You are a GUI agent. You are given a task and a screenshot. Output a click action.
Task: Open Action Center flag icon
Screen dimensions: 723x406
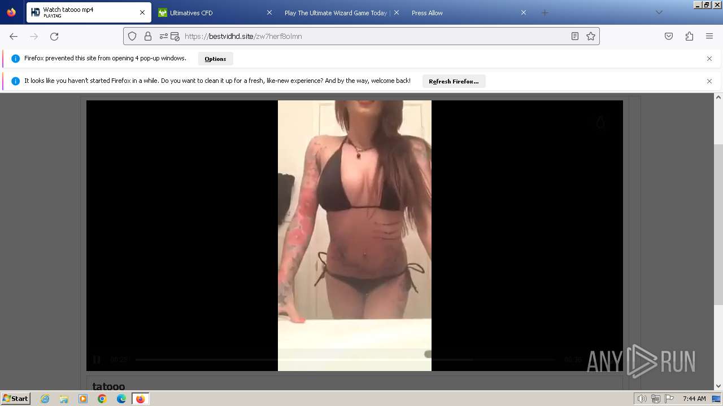[x=669, y=399]
